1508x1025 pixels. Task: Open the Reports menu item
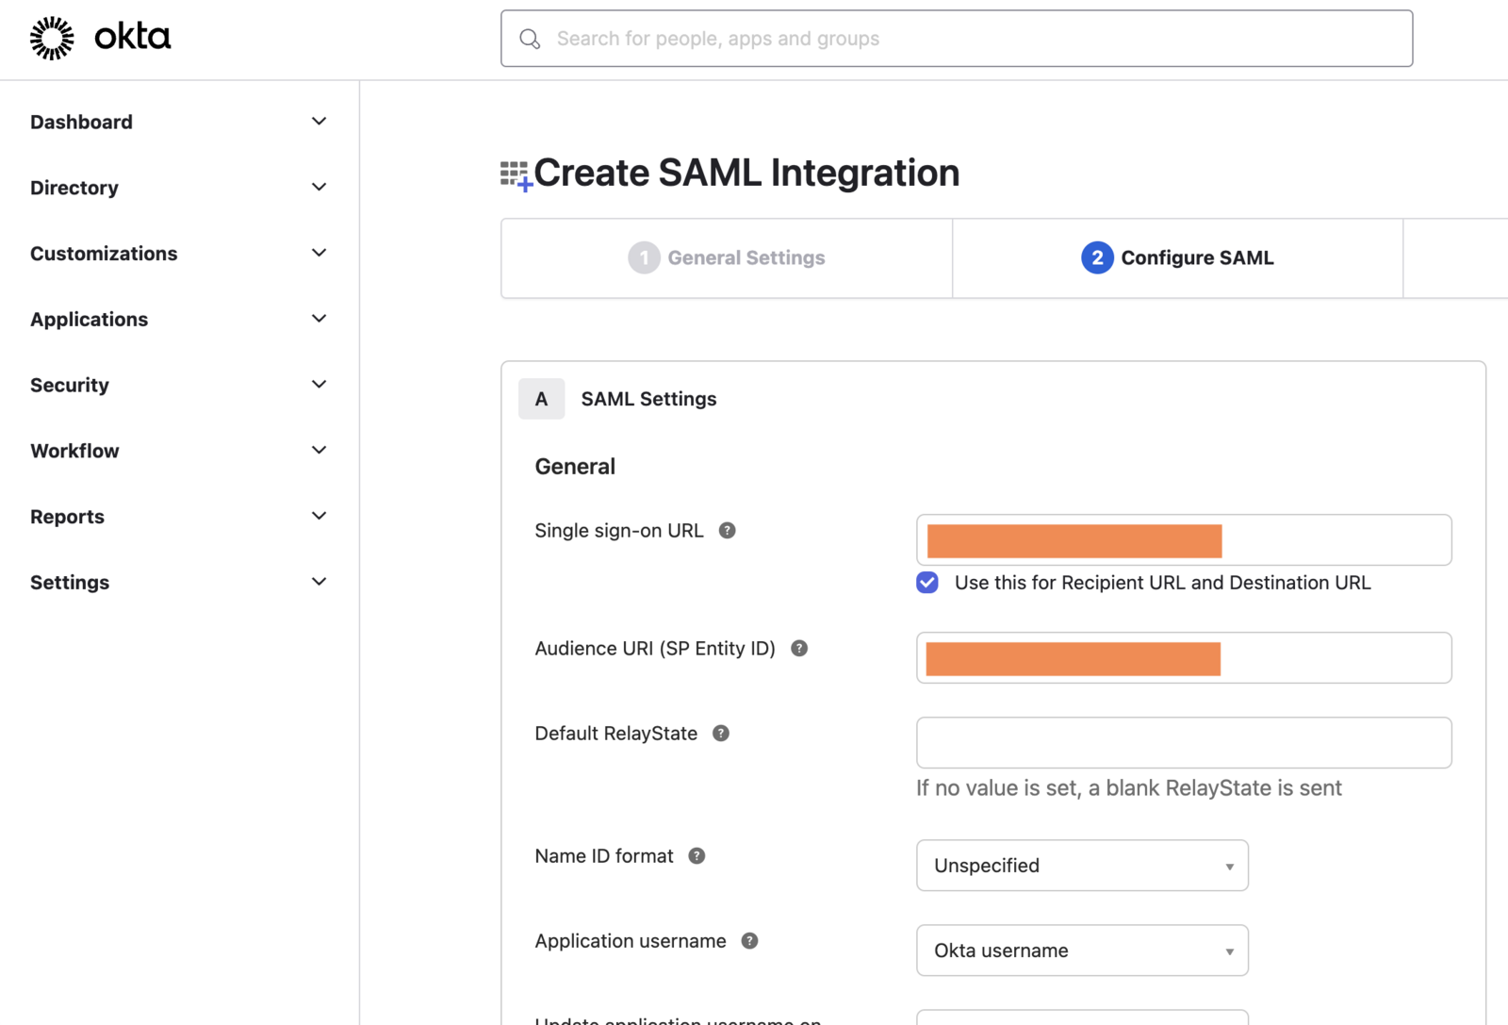[179, 517]
